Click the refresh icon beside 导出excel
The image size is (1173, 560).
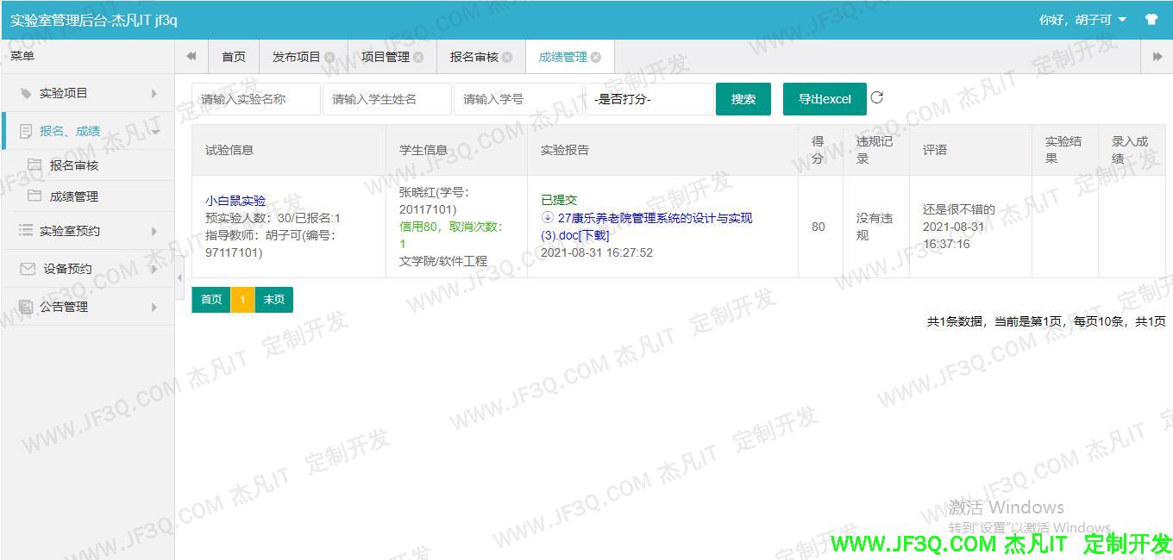point(877,97)
